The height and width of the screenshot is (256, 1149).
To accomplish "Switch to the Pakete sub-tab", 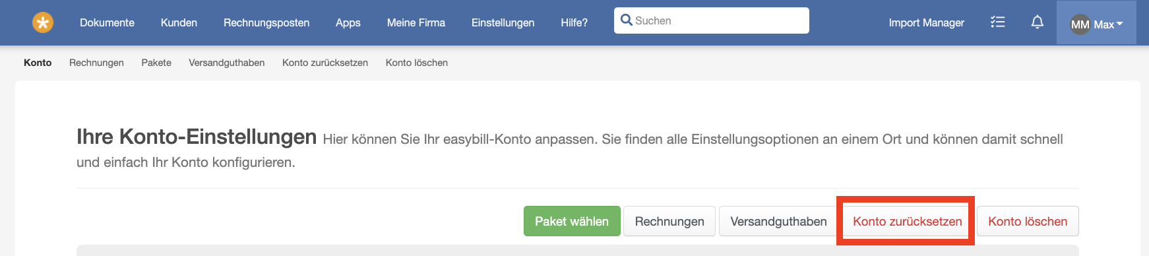I will 156,63.
